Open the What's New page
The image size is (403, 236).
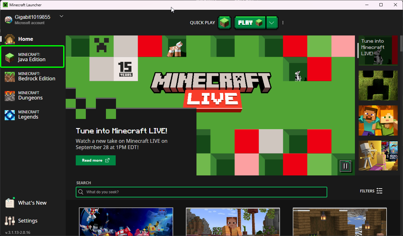[x=32, y=203]
